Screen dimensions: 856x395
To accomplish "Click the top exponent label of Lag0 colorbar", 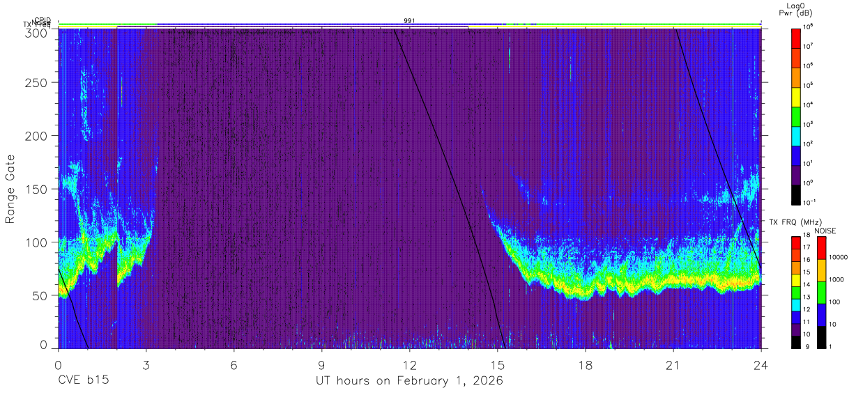I will 809,26.
